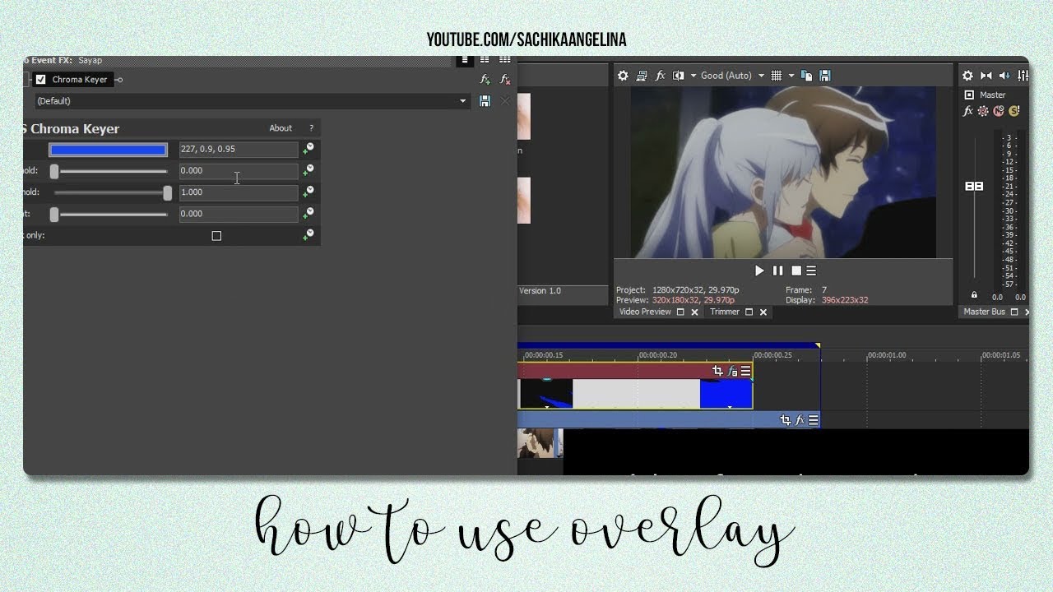
Task: Enable the mask only checkbox
Action: [216, 236]
